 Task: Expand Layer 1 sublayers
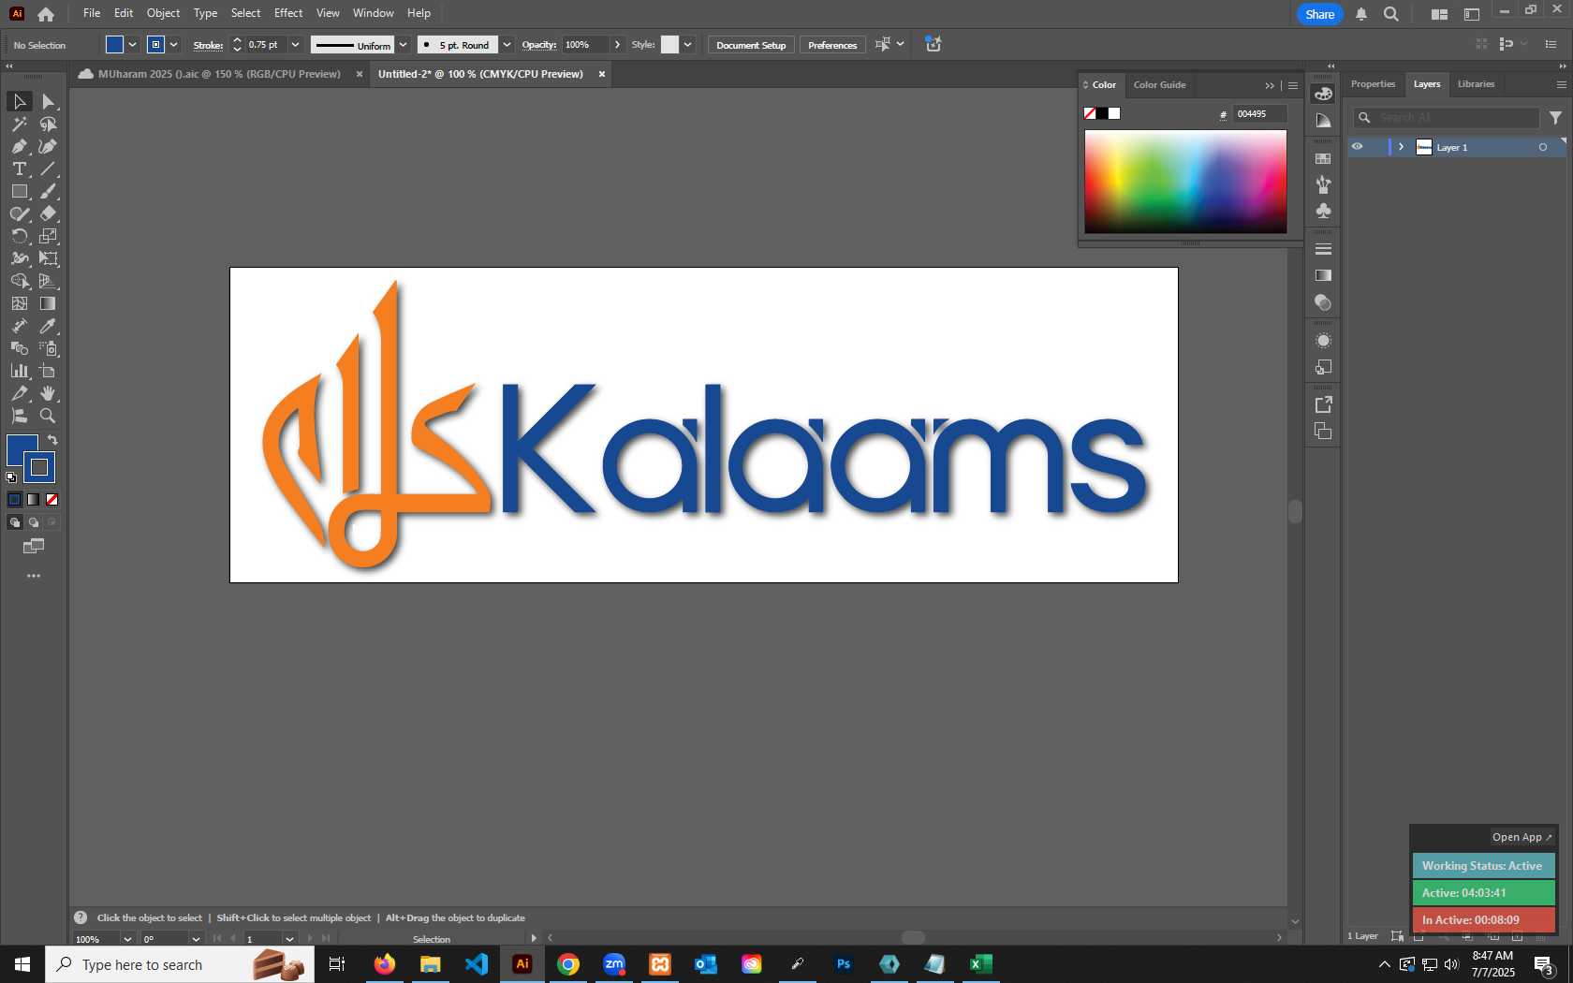tap(1402, 147)
